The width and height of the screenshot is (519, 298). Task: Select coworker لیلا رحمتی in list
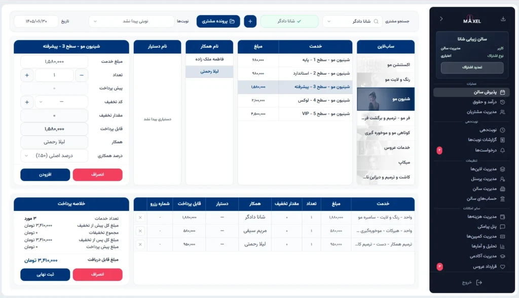click(x=209, y=71)
